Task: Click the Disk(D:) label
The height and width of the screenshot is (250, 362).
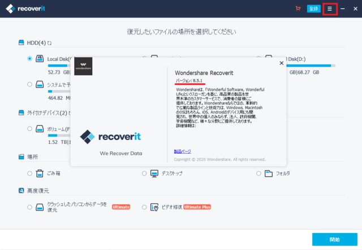Action: [x=296, y=59]
